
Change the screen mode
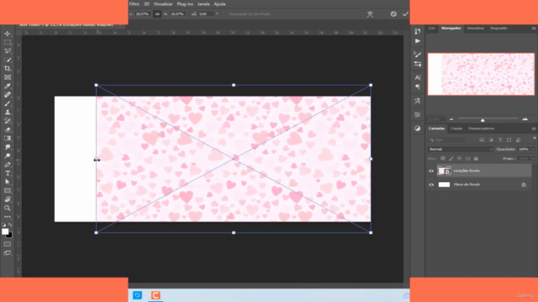click(8, 253)
